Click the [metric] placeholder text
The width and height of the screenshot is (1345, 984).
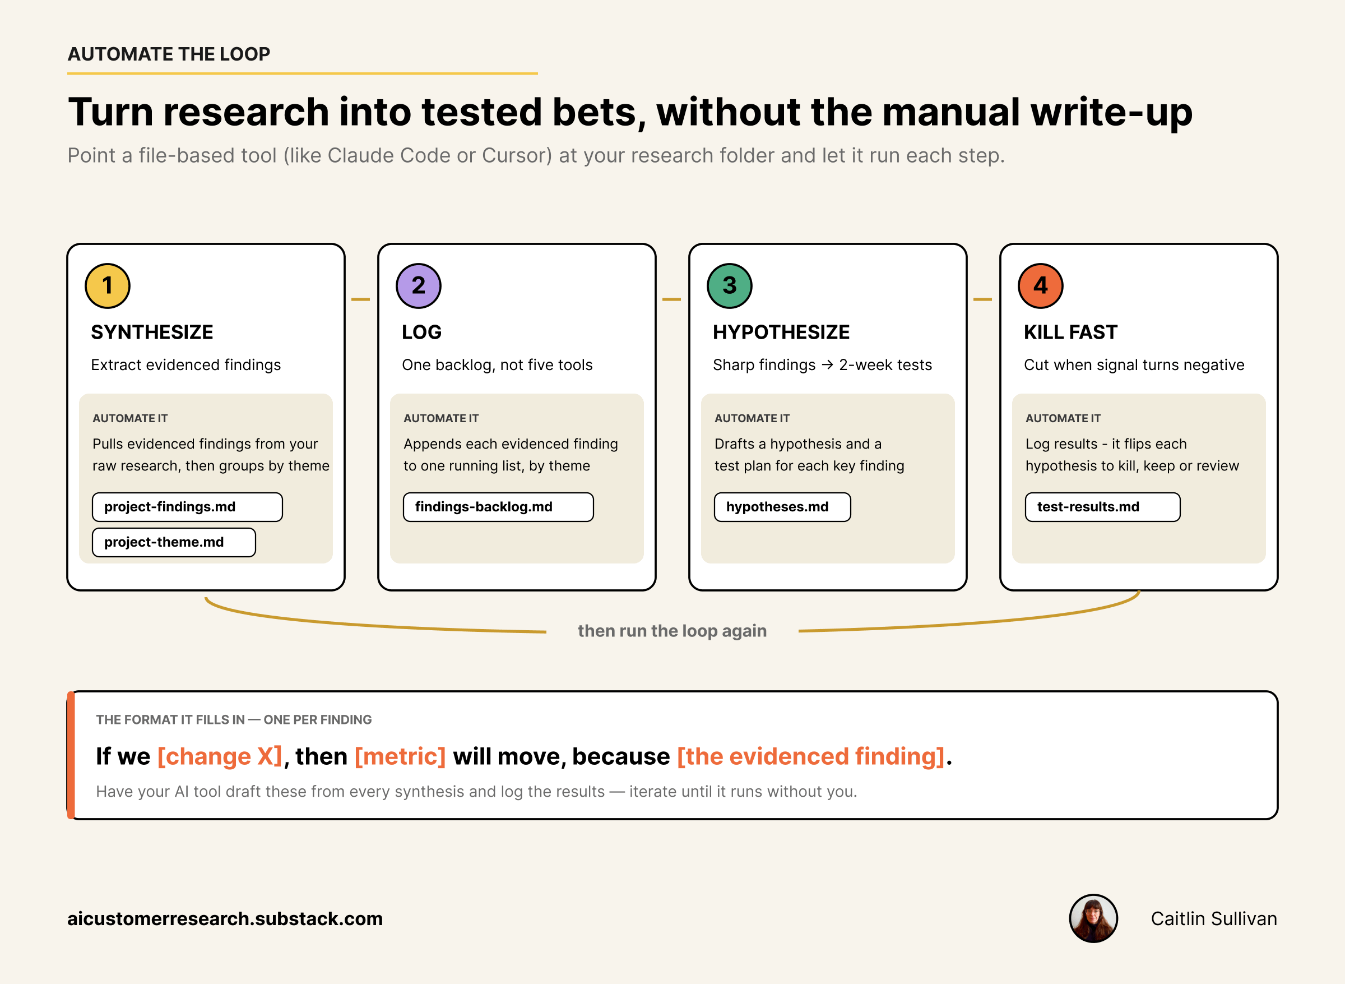[x=400, y=756]
